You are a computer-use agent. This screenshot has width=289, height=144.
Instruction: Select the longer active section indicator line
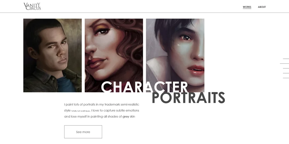click(x=284, y=63)
